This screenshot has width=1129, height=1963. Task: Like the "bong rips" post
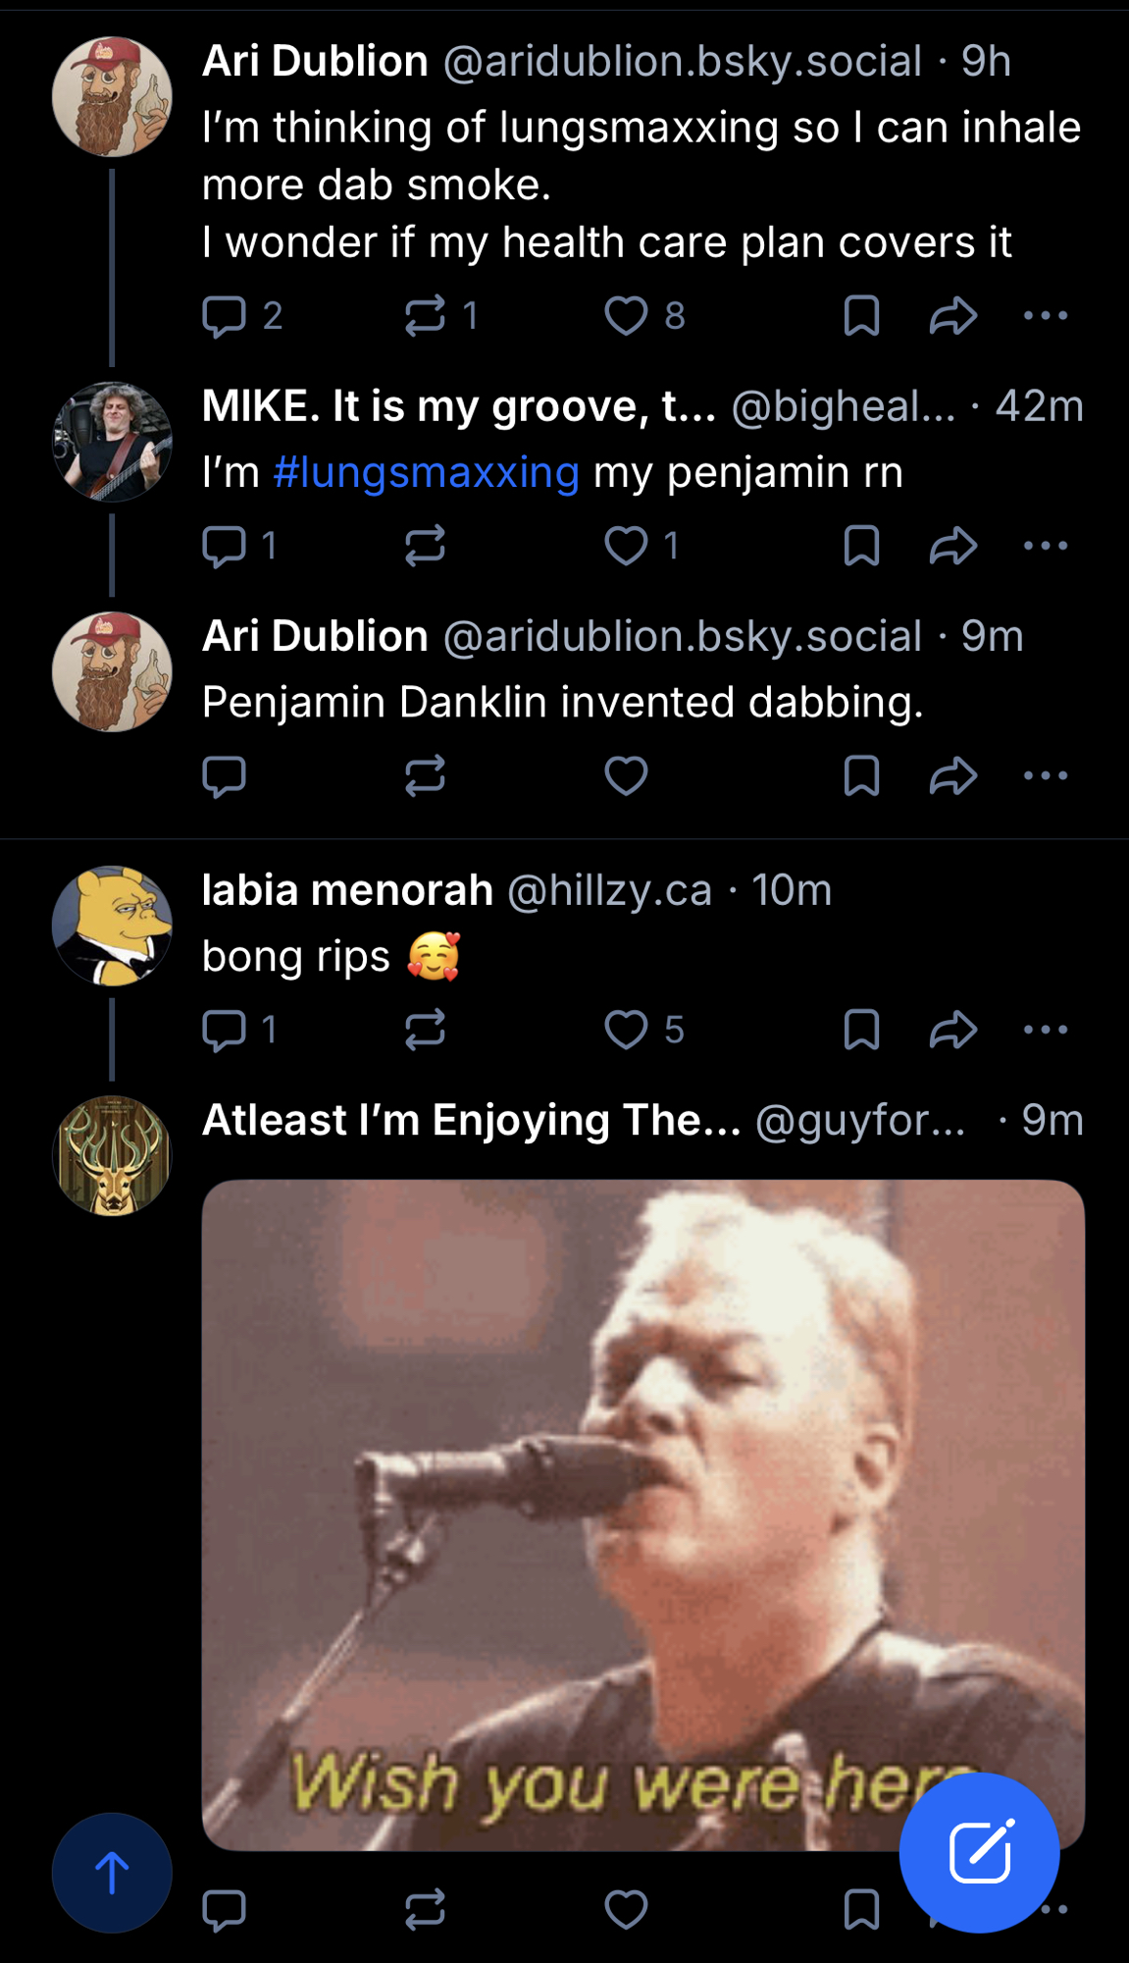click(626, 1030)
